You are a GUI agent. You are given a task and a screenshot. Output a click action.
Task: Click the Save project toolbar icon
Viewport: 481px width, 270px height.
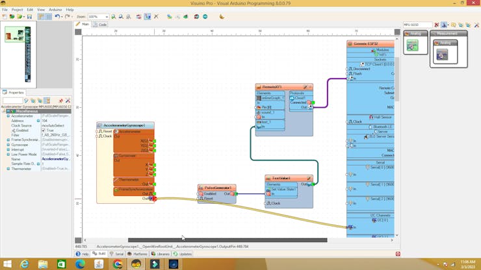[x=29, y=17]
